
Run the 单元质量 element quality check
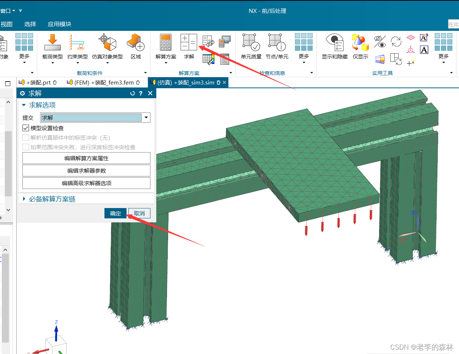(251, 46)
